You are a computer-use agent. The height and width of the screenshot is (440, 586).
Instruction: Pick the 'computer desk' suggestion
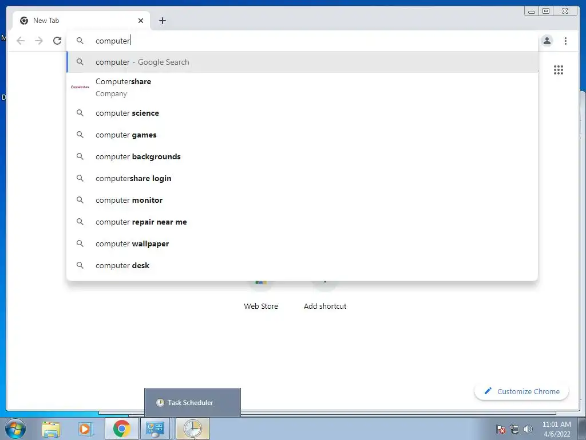[x=302, y=265]
